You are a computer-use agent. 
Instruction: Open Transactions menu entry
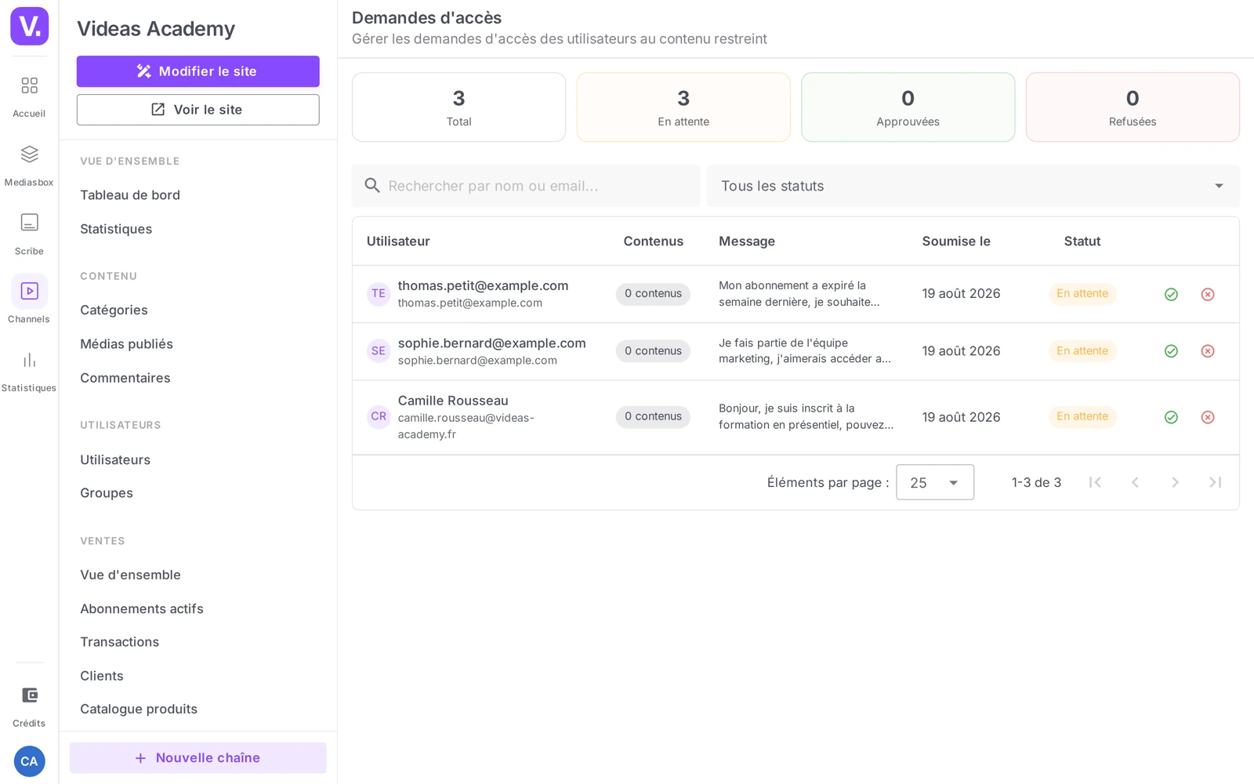[x=119, y=642]
